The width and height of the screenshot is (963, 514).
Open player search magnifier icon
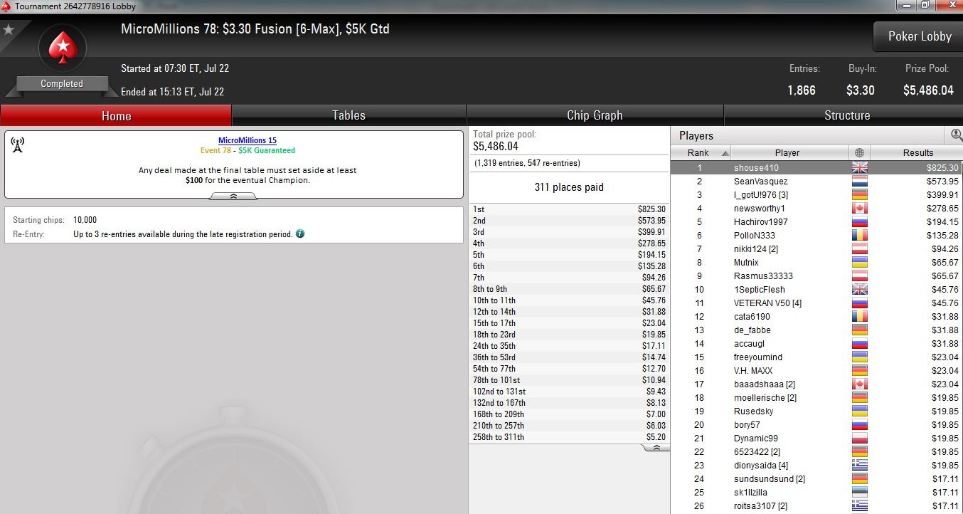tap(956, 135)
